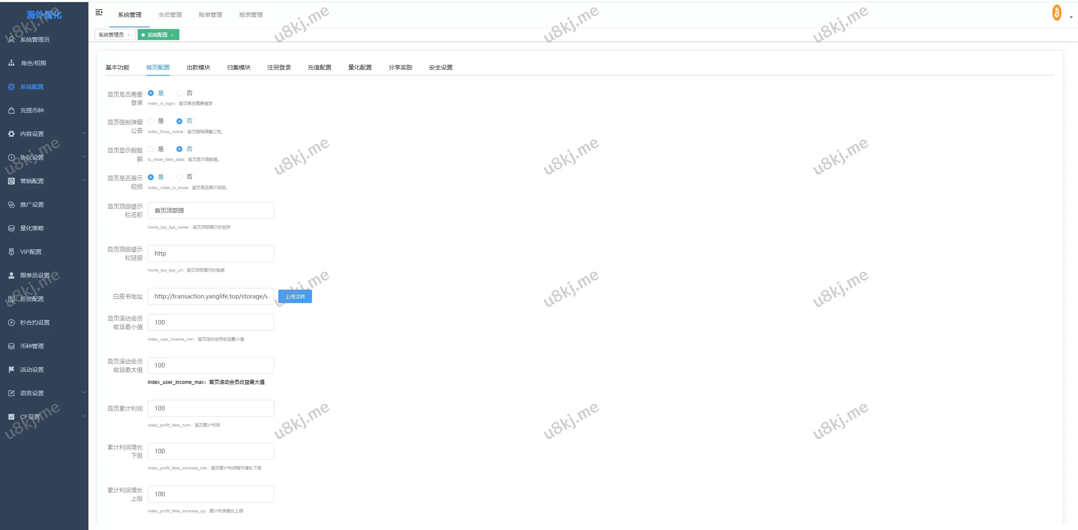
Task: Select 是 for 首页强制弹窗公告
Action: click(x=151, y=121)
